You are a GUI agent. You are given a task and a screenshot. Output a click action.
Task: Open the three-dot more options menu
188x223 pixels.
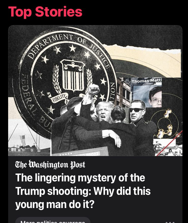(x=170, y=222)
